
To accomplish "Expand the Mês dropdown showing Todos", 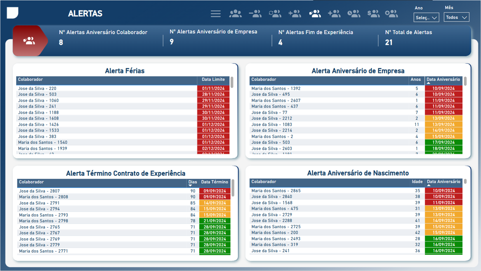I will tap(456, 17).
